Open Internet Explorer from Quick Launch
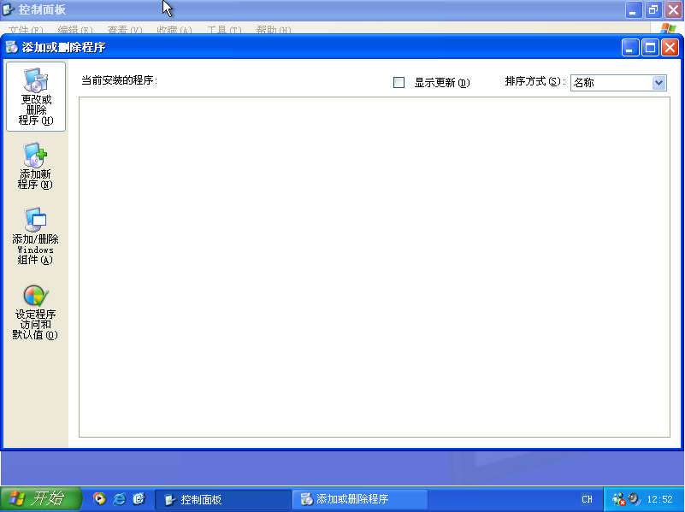Screen dimensions: 685x512 119,499
